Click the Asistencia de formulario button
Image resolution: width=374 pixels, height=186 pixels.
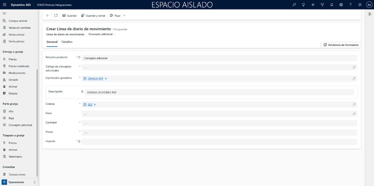click(341, 45)
